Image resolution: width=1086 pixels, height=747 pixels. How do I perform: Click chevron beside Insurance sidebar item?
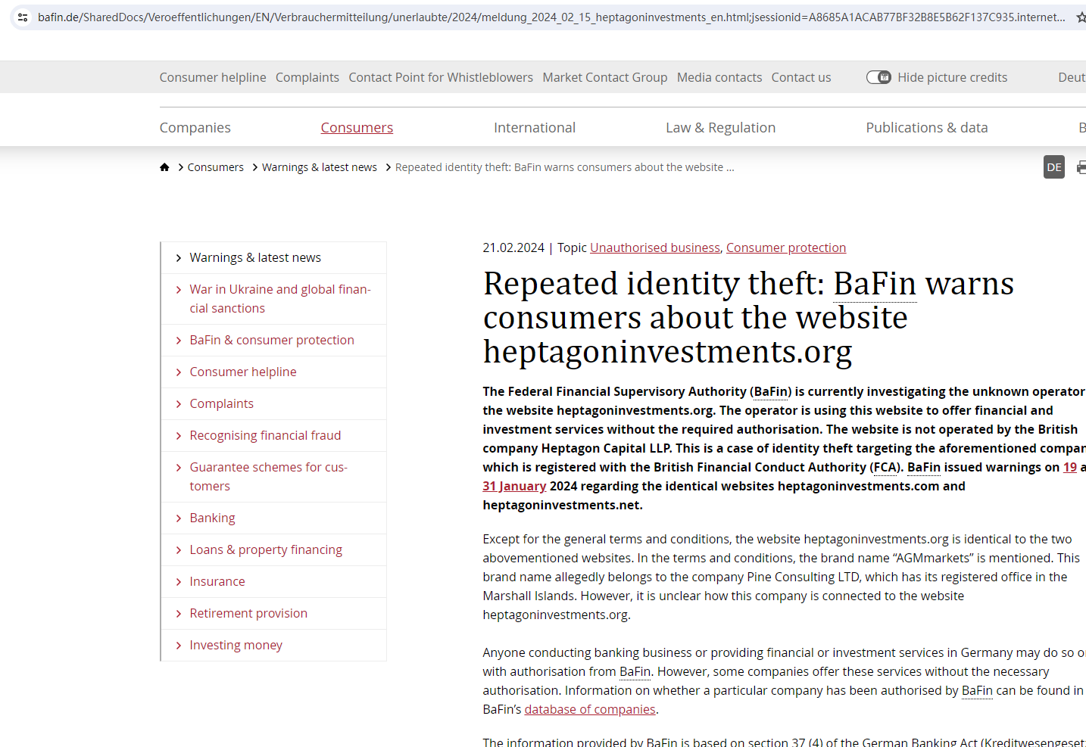[179, 582]
